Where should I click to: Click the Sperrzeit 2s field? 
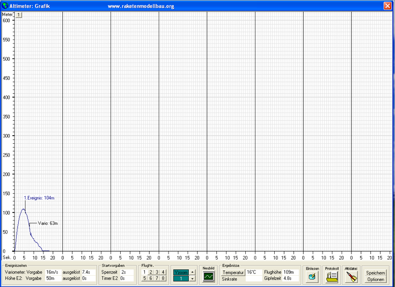[x=127, y=273]
